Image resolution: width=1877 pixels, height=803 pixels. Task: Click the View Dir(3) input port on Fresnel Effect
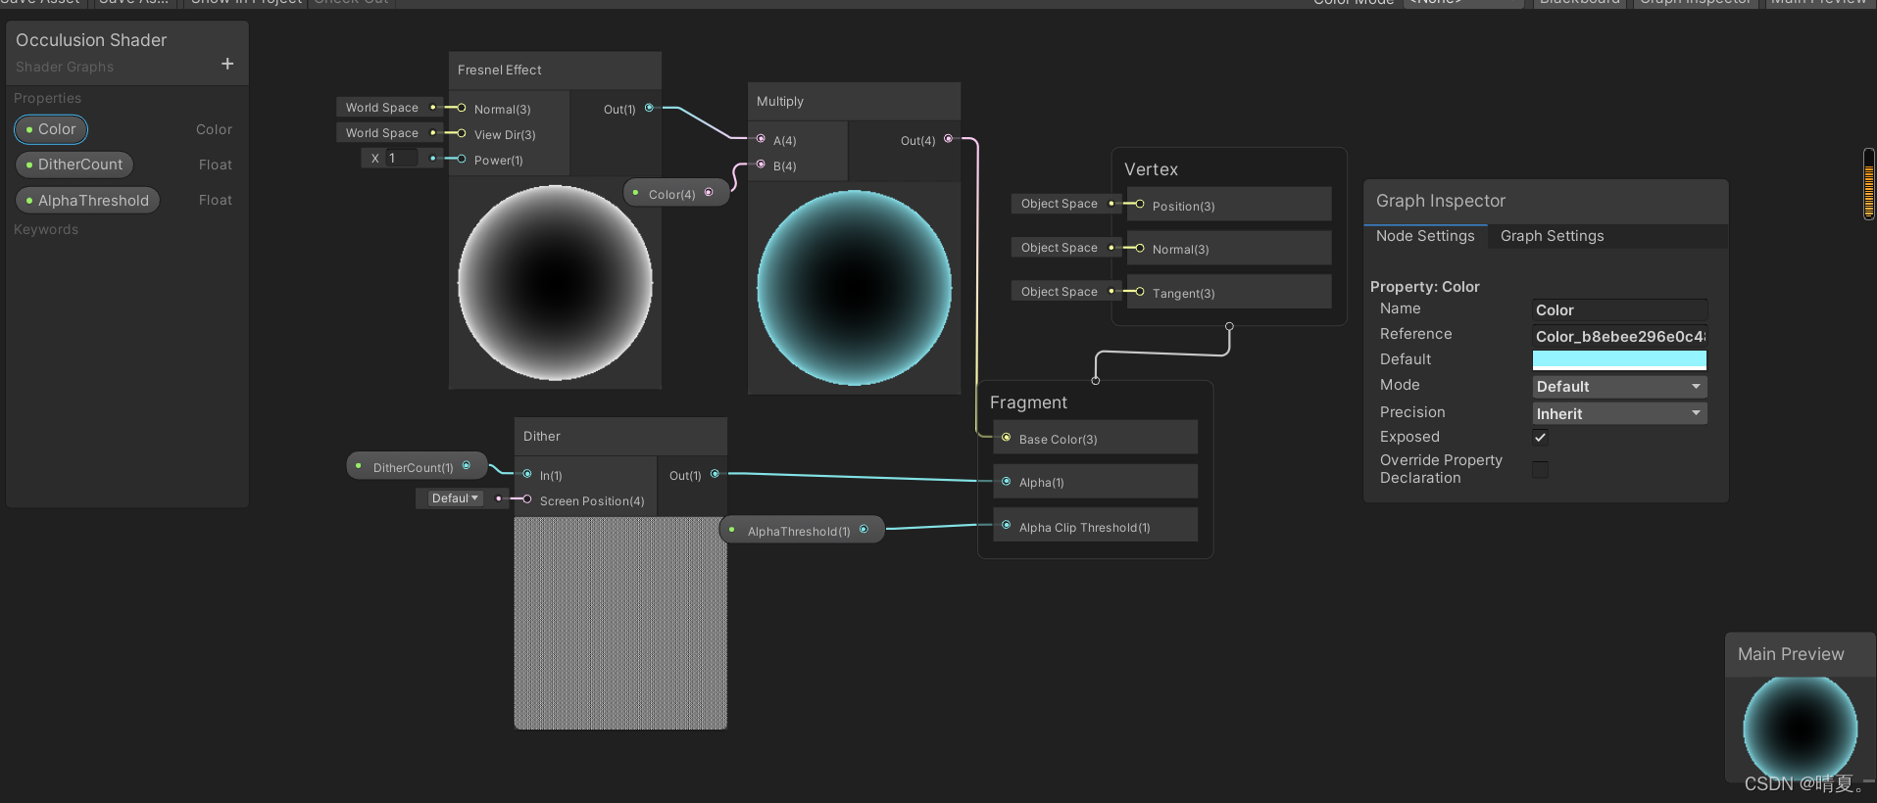[x=462, y=133]
